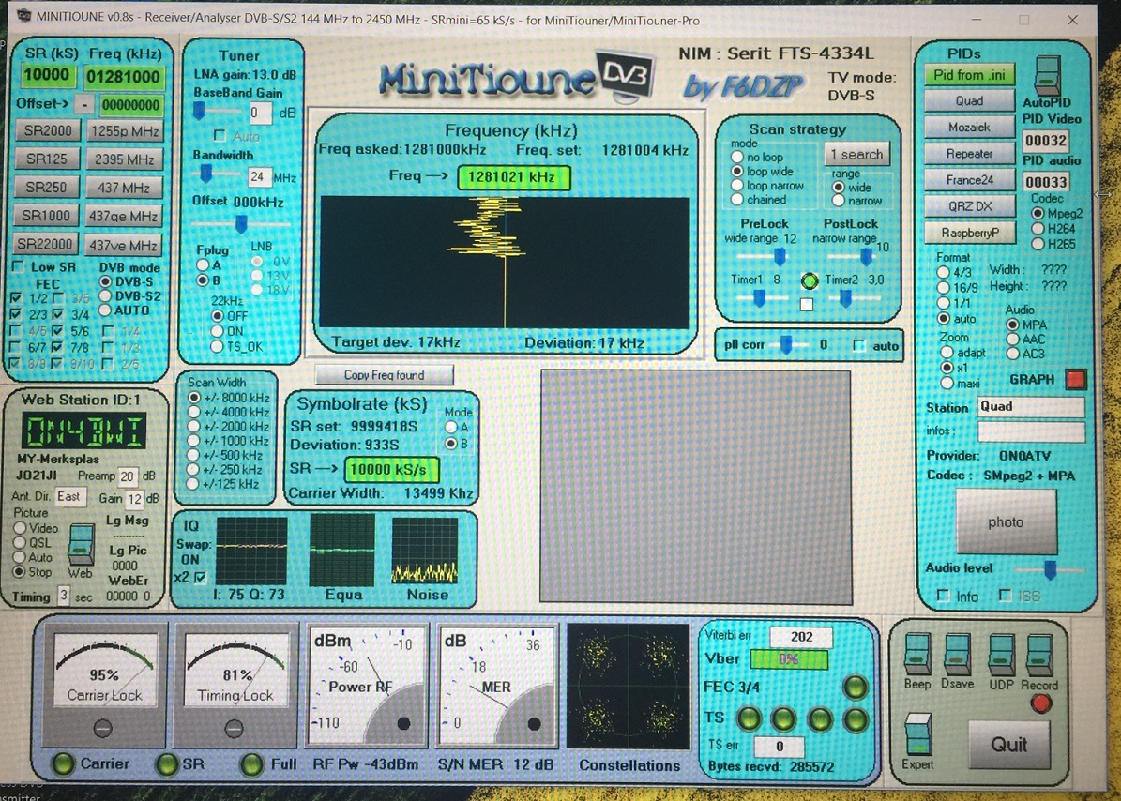
Task: Toggle the Beep switch
Action: (x=916, y=653)
